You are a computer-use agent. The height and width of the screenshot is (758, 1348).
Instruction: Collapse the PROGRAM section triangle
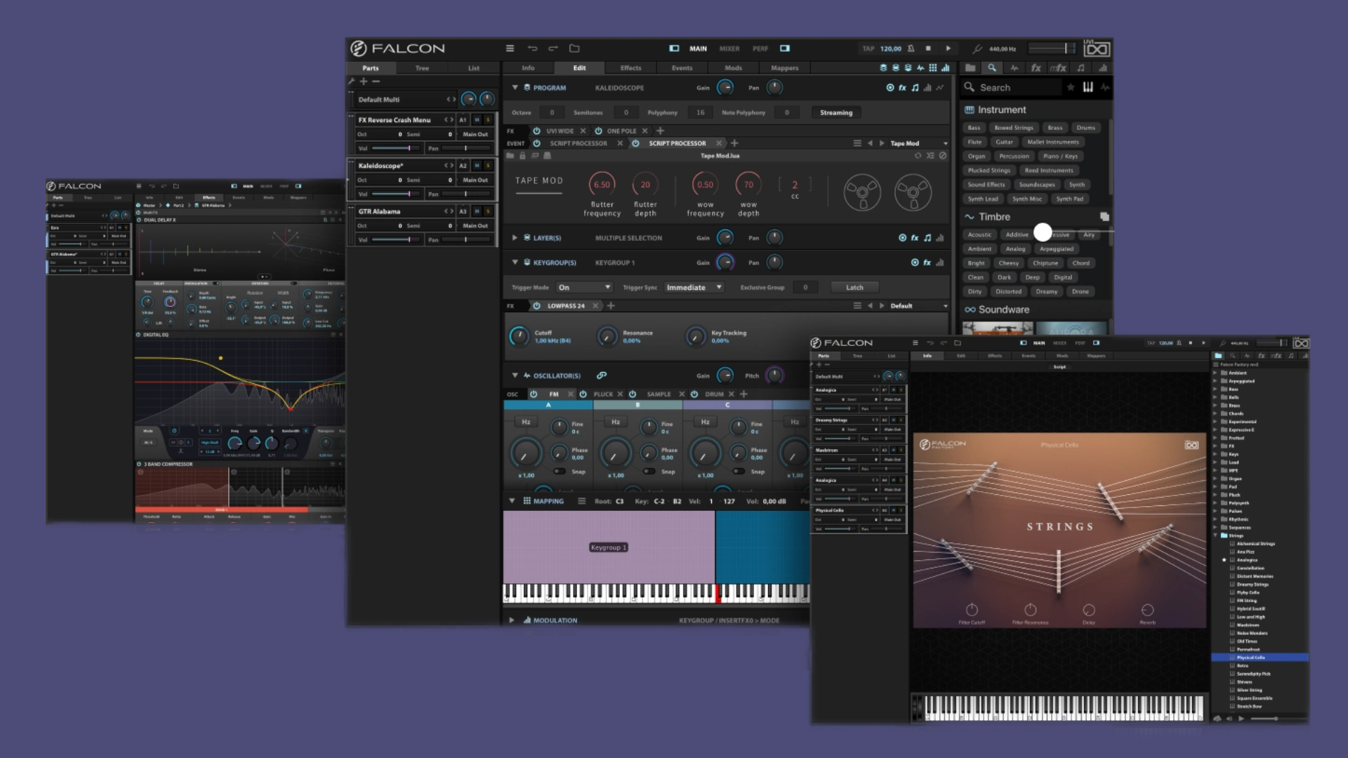[x=515, y=88]
